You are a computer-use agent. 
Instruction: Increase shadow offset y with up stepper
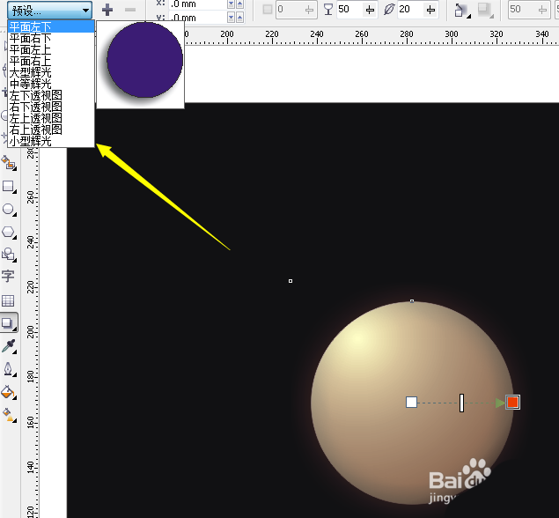coord(240,17)
